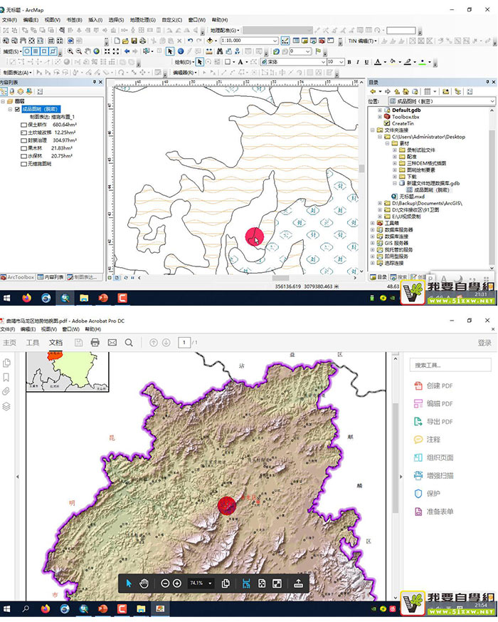Open the font size 10 dropdown
The image size is (498, 622).
[x=341, y=62]
